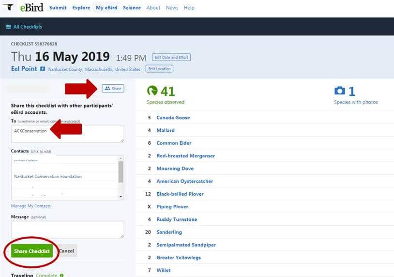Click Edit Date and Effort button
The width and height of the screenshot is (394, 277).
[171, 57]
